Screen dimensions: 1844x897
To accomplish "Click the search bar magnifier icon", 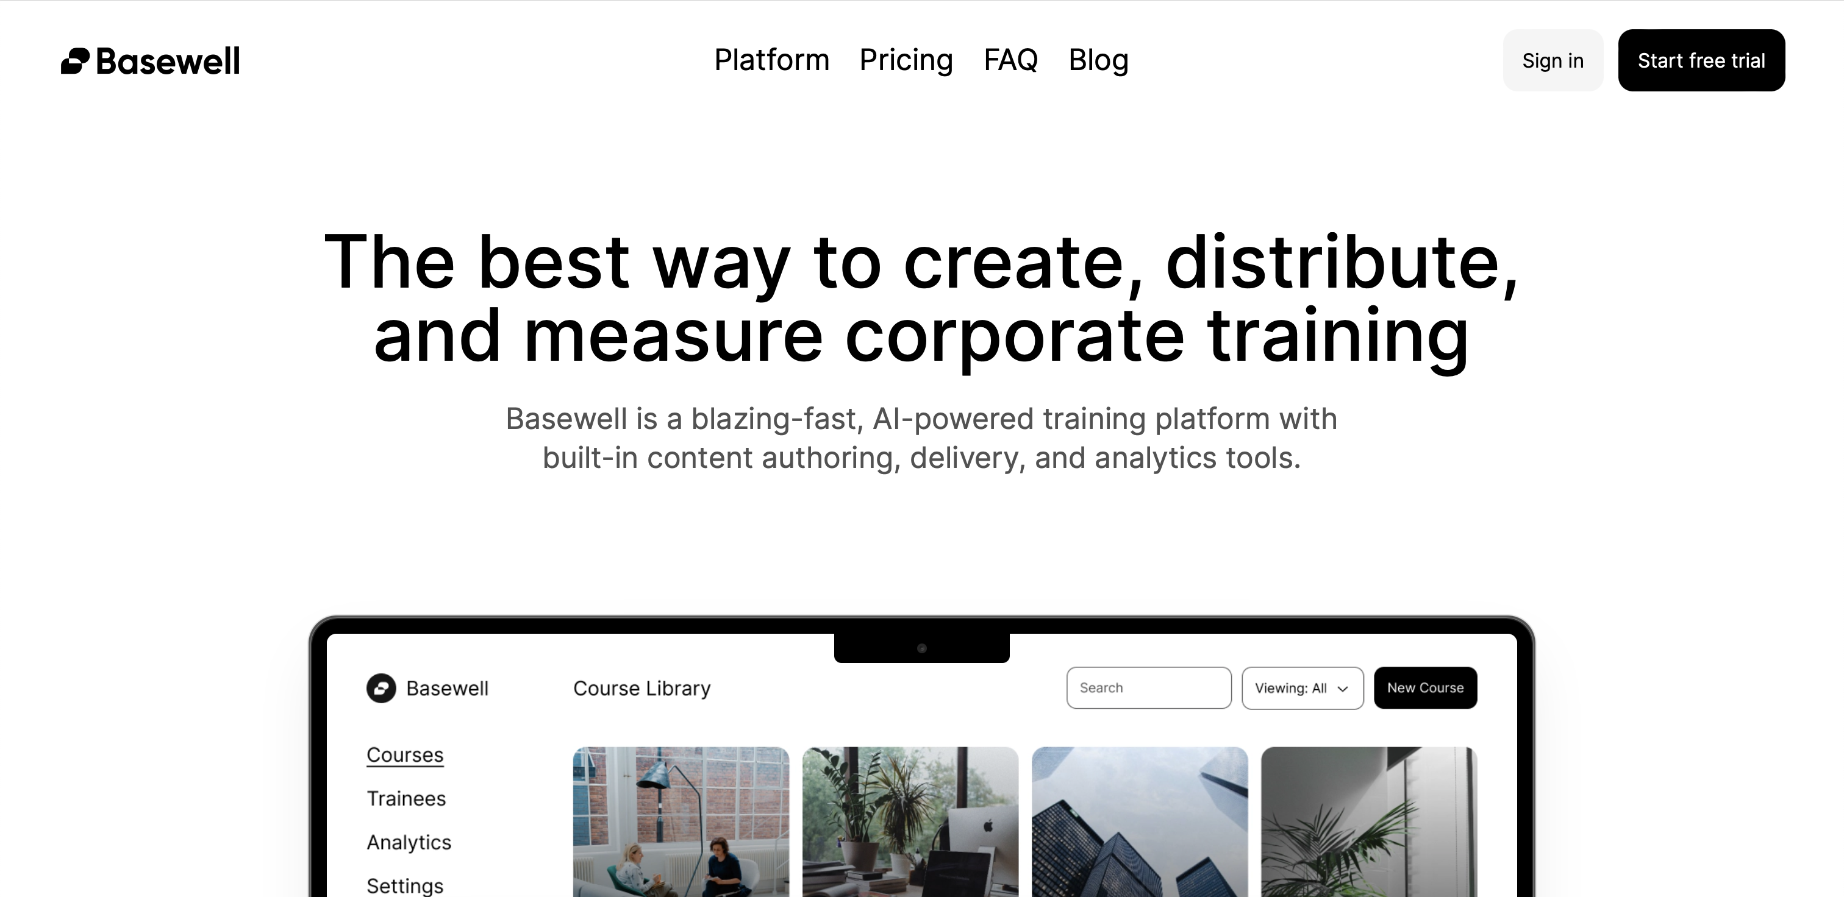I will coord(1149,688).
